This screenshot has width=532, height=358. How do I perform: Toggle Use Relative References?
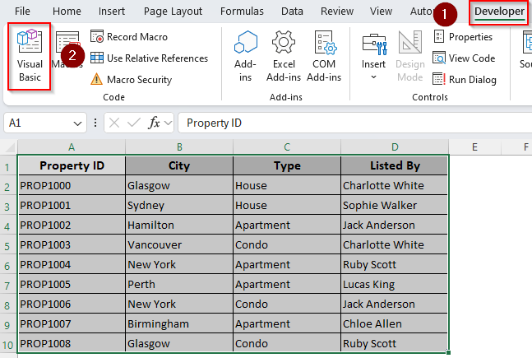click(x=150, y=58)
